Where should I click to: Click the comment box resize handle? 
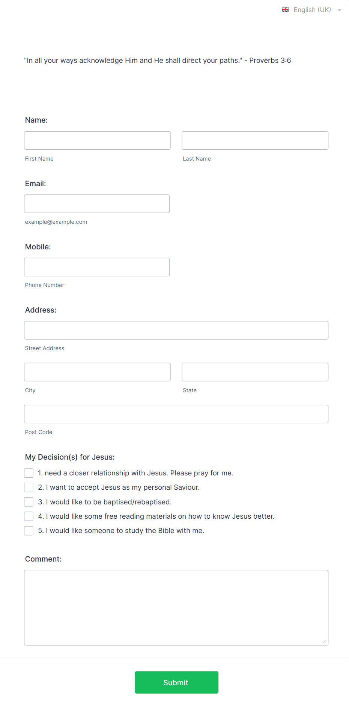[324, 642]
